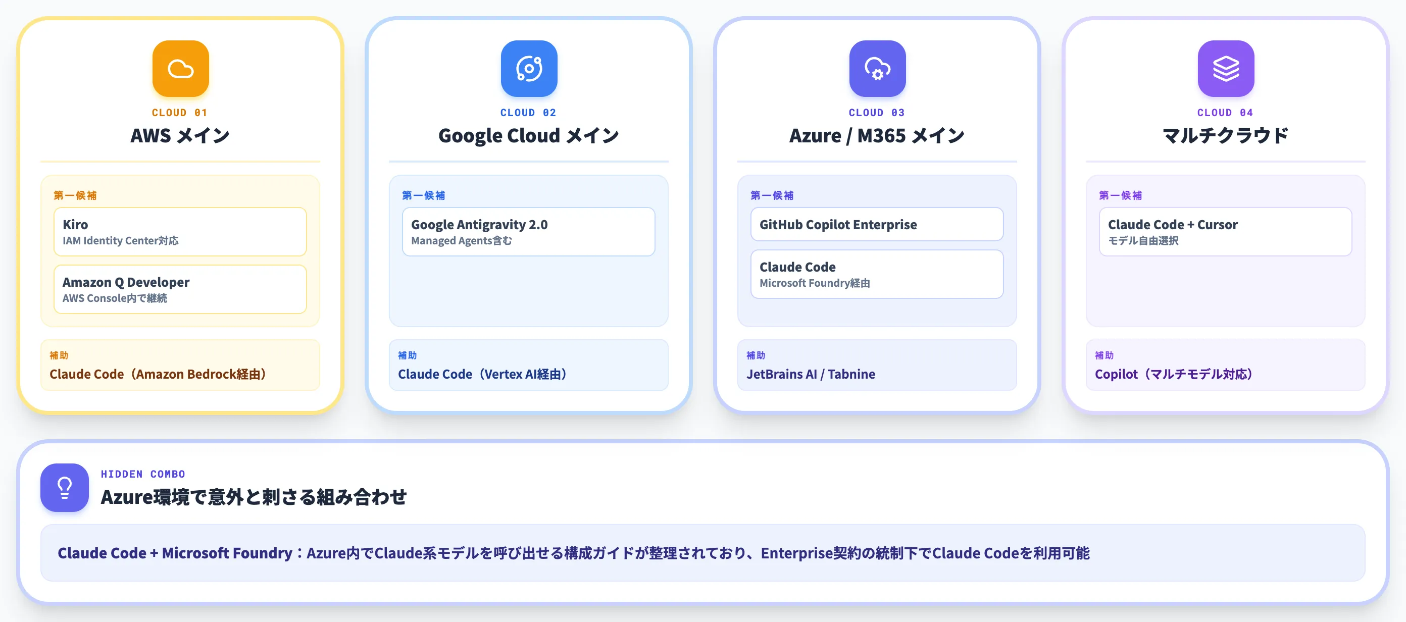
Task: Choose the GitHub Copilot Enterprise card
Action: [x=877, y=224]
